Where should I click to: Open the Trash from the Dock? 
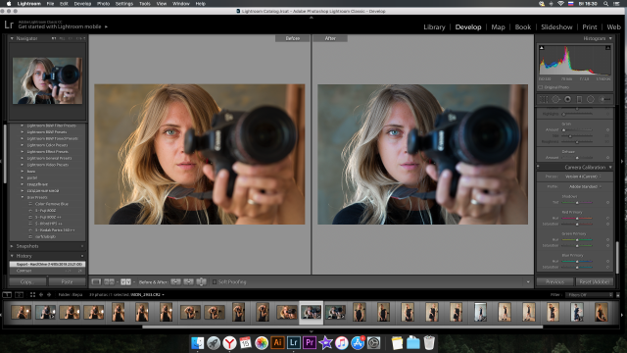click(429, 342)
